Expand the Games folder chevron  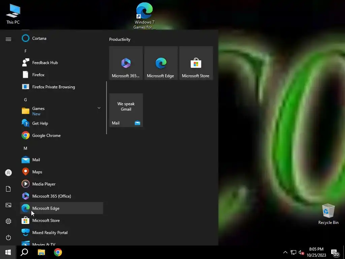[x=99, y=108]
